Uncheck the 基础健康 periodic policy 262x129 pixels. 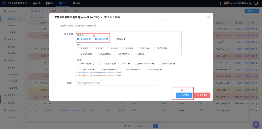pyautogui.click(x=78, y=39)
